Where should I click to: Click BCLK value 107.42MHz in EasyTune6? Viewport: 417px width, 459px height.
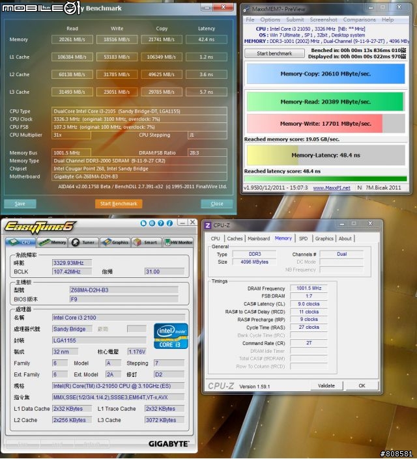(72, 271)
